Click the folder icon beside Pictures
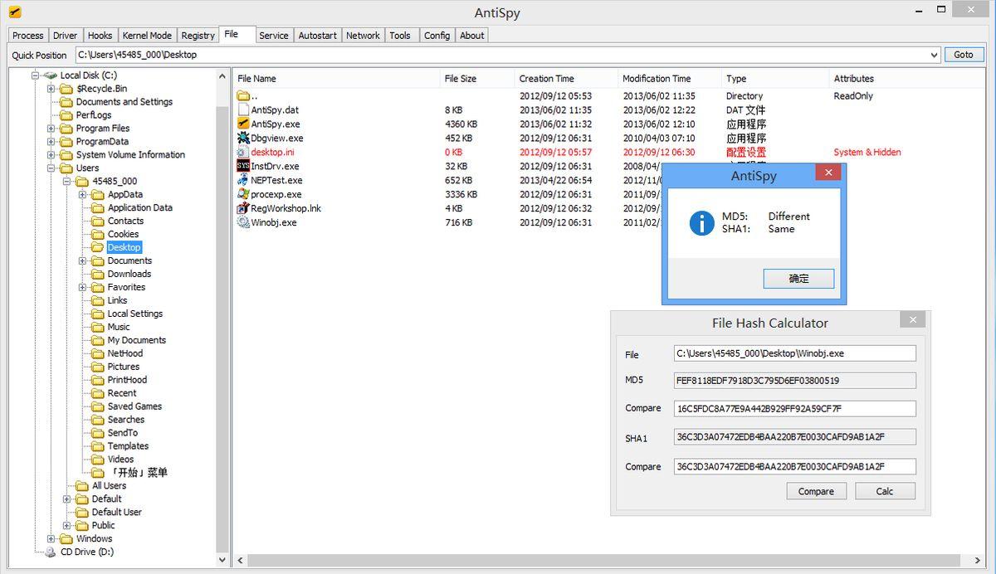The image size is (996, 574). pos(98,367)
